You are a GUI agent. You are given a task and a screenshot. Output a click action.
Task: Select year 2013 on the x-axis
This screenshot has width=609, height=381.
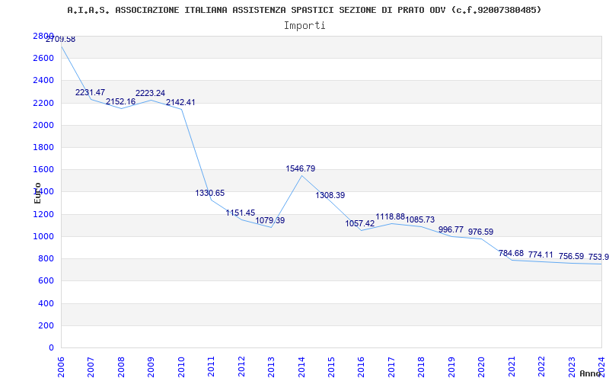pos(271,367)
